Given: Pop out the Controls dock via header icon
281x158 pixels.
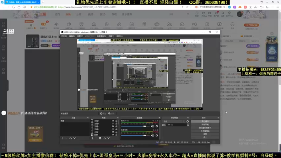Looking at the screenshot, I should 218,118.
